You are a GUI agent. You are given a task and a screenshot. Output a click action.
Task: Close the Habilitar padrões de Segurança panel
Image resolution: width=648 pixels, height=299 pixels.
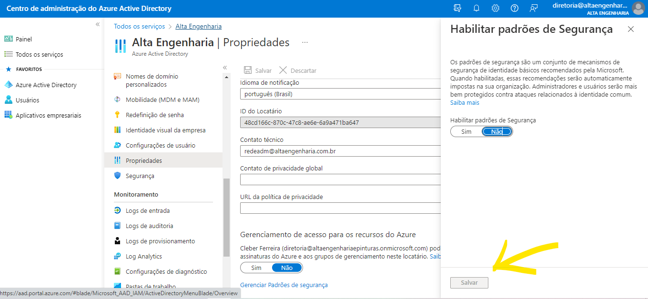[631, 29]
